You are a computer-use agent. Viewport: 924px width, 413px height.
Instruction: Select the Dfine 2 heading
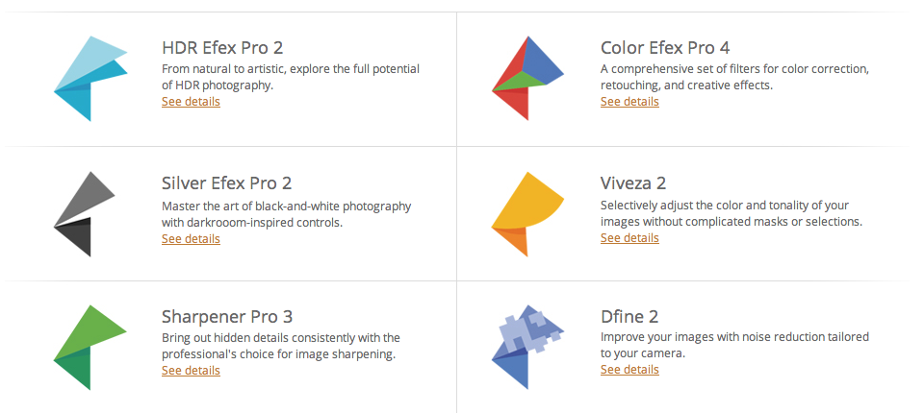point(629,317)
